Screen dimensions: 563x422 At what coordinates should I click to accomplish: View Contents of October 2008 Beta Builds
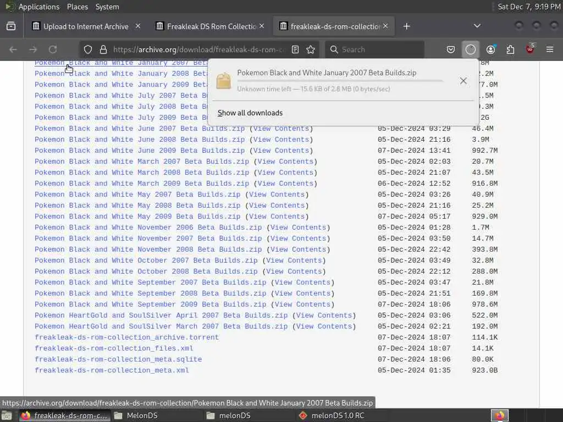[294, 271]
